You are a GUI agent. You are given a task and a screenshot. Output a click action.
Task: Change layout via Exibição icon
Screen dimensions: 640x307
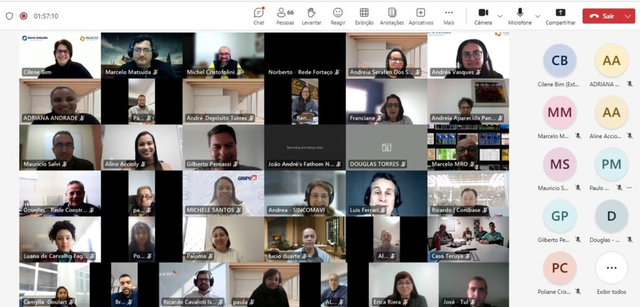point(364,16)
